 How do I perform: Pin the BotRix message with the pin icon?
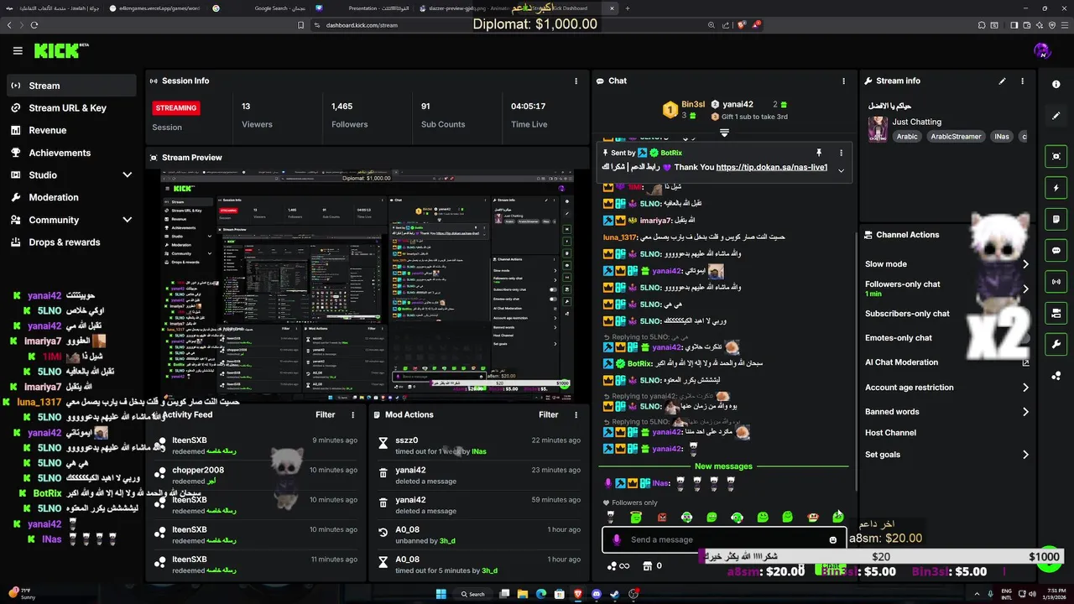coord(818,153)
